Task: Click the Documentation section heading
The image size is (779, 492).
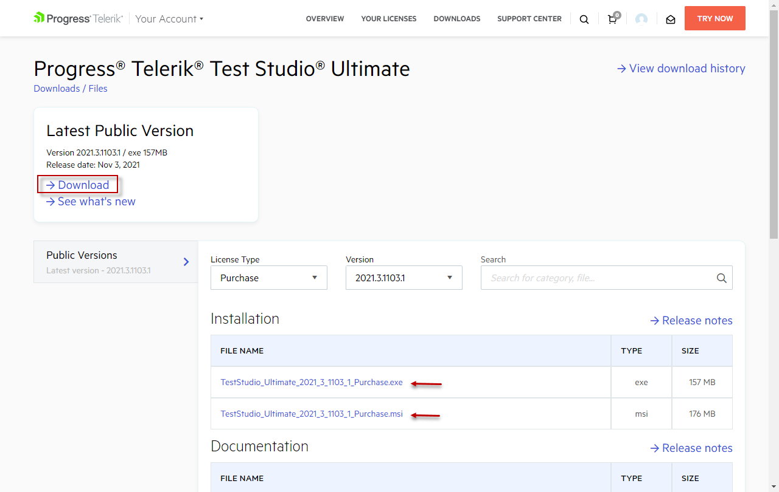Action: tap(259, 446)
